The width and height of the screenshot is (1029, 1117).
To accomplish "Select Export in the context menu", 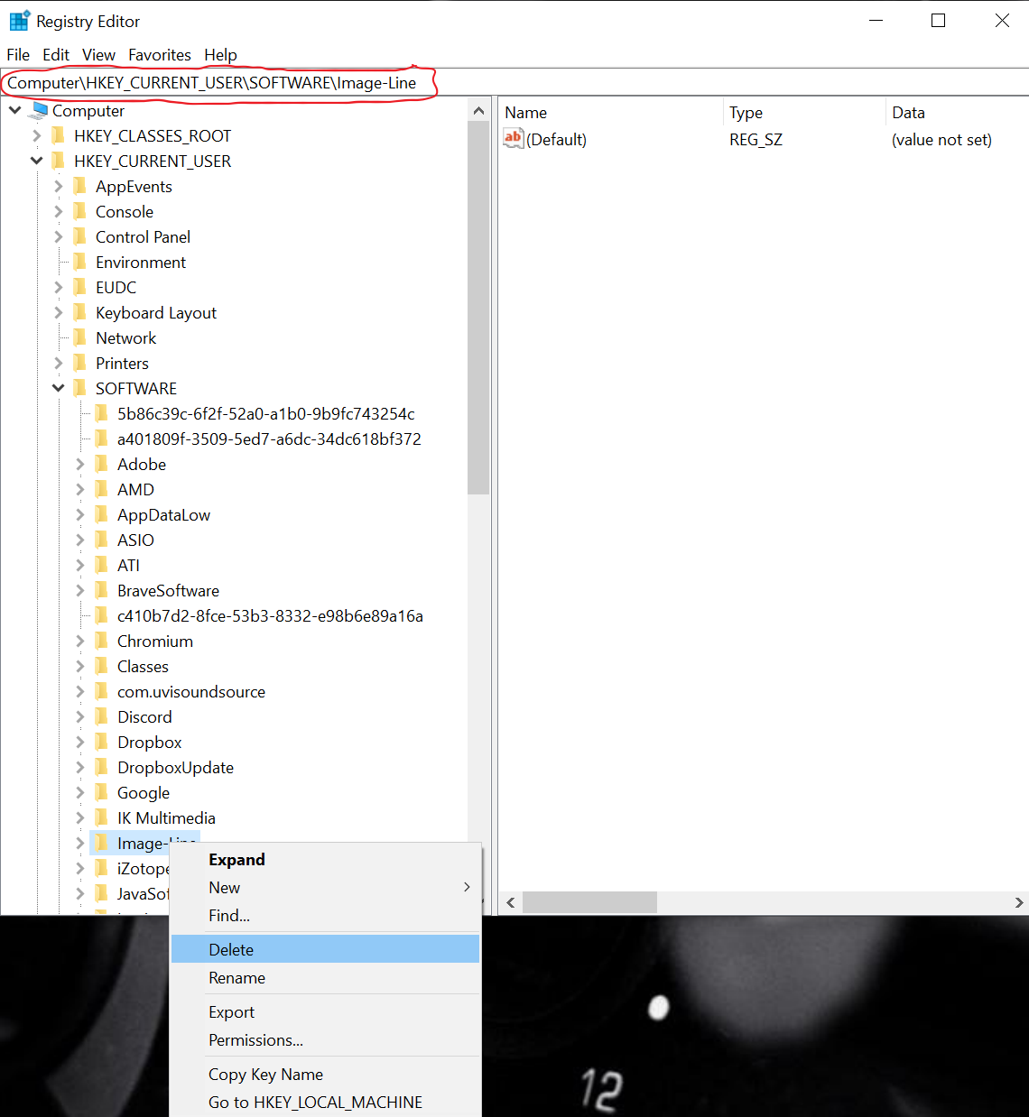I will 231,1012.
